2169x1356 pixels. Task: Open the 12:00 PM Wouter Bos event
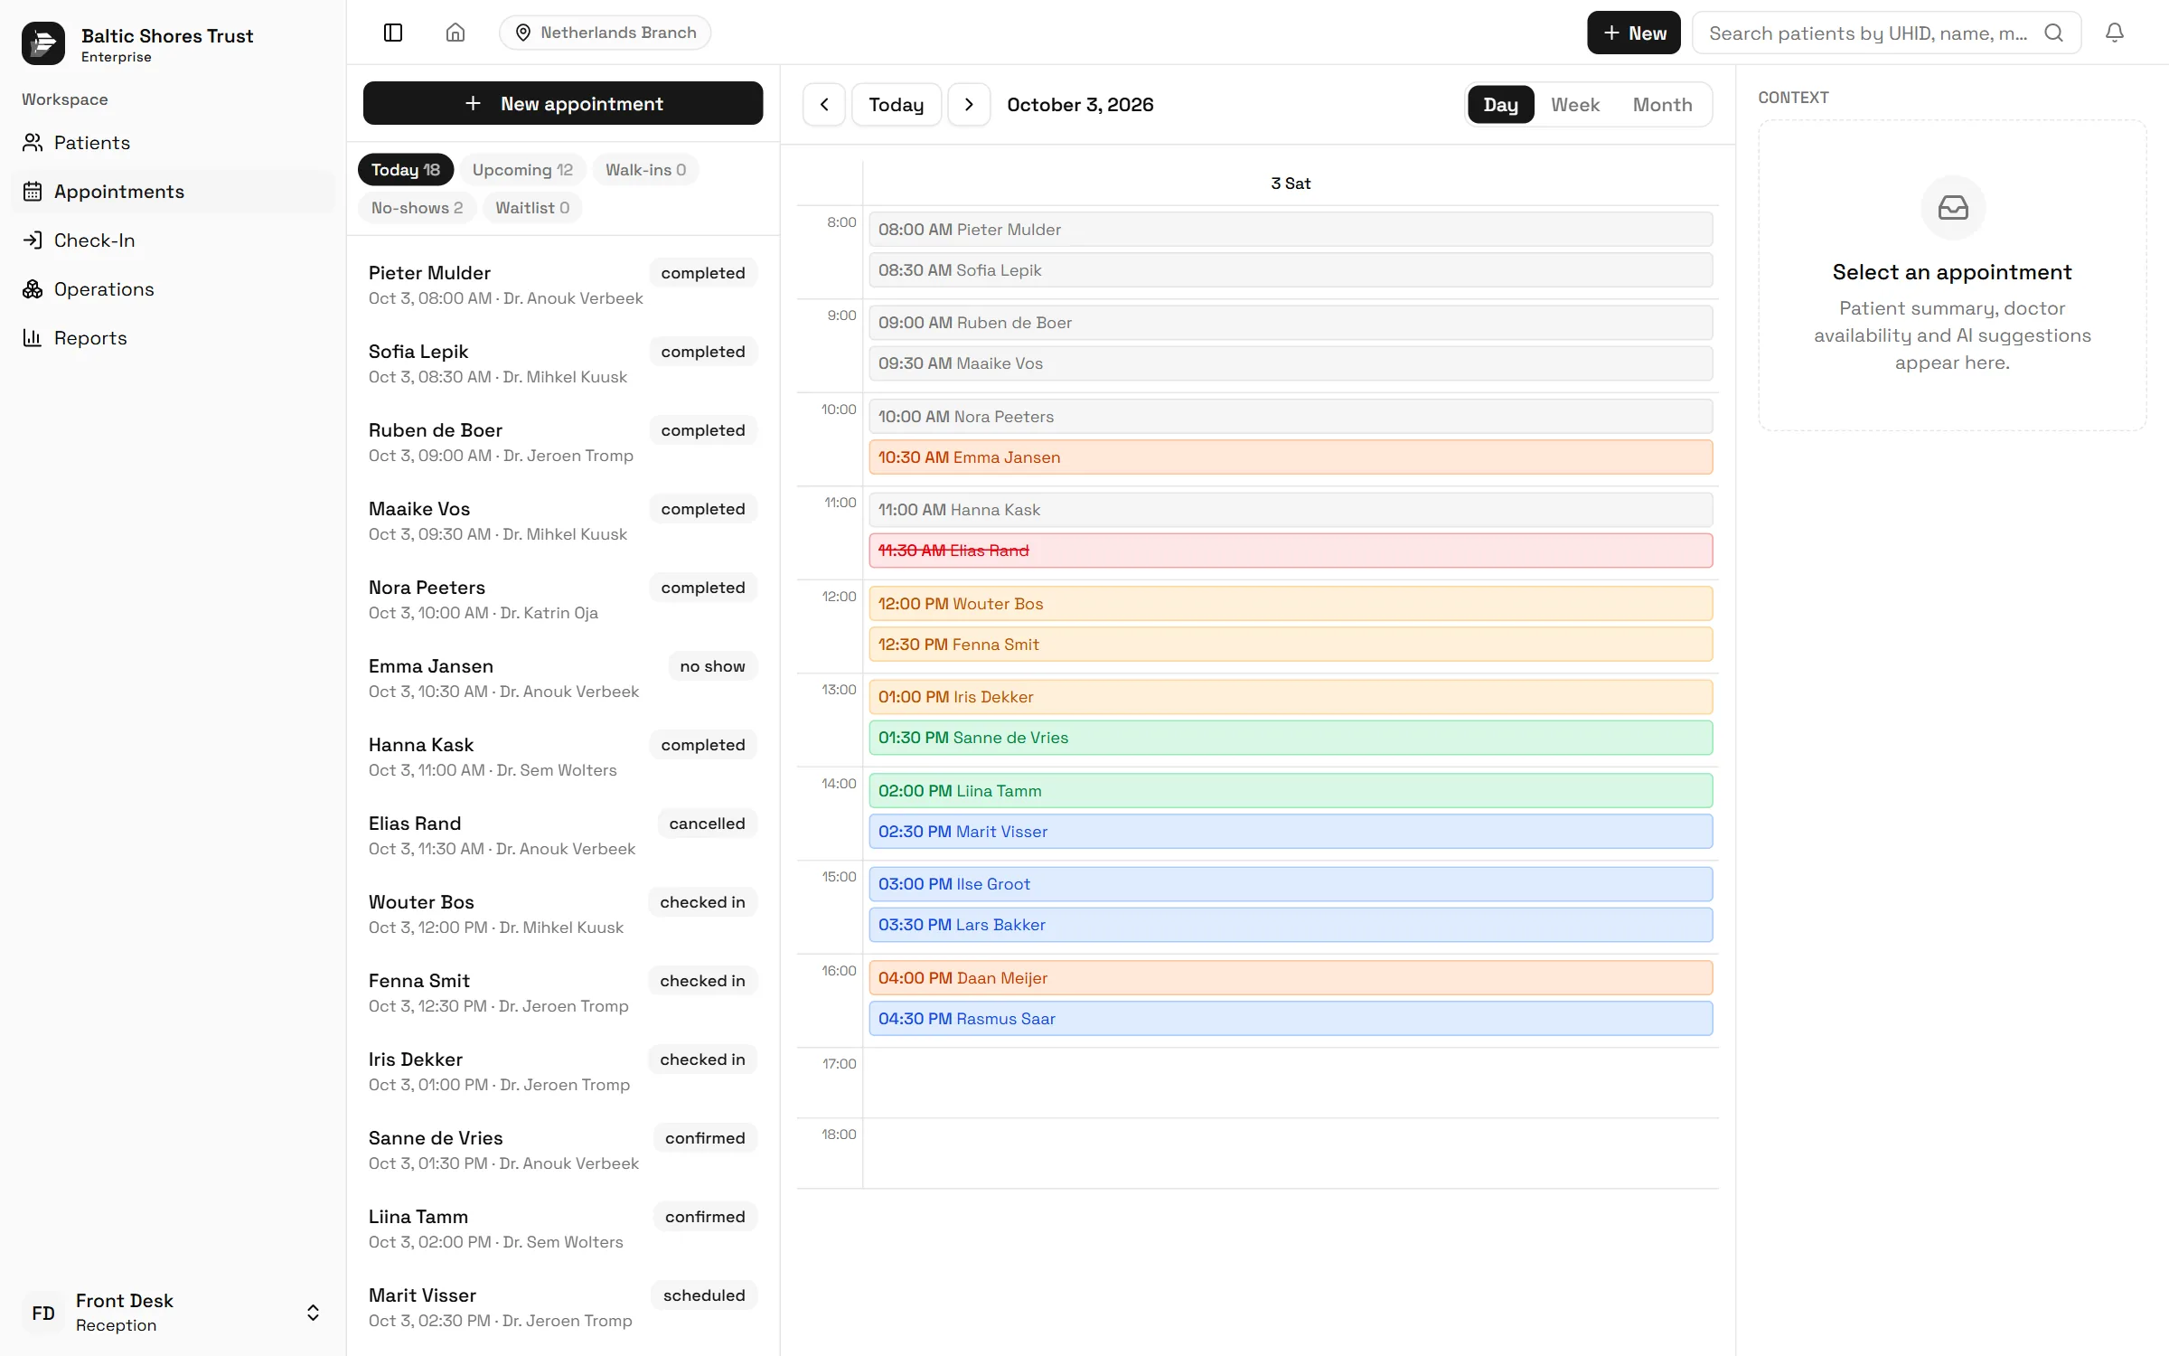(x=1291, y=604)
